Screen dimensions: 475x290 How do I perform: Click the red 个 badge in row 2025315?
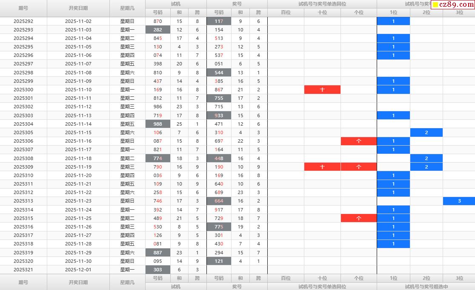pyautogui.click(x=359, y=218)
